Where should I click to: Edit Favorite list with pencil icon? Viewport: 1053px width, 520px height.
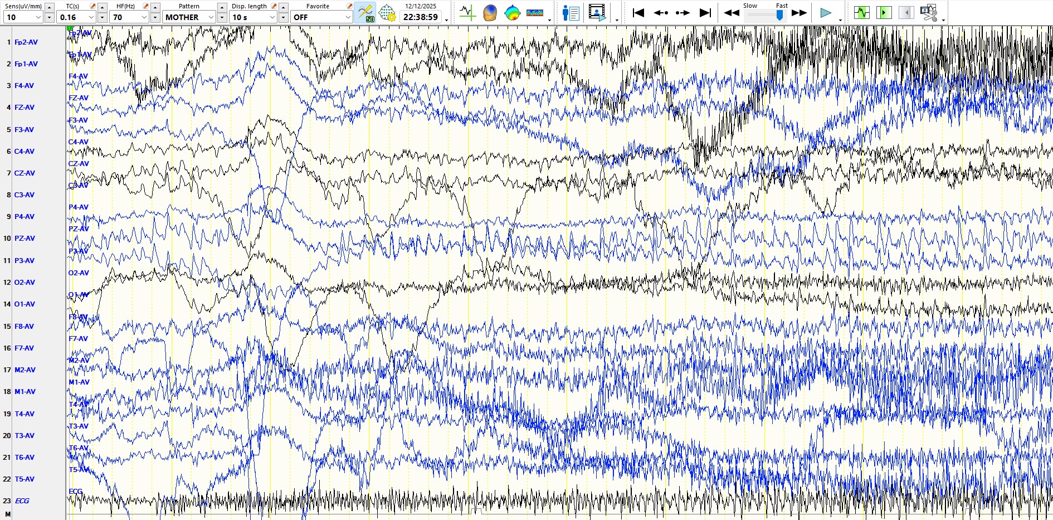pos(349,6)
